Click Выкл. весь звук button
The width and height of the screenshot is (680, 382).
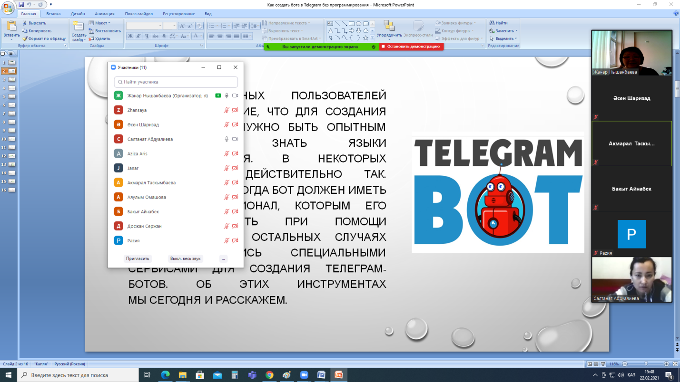[186, 258]
